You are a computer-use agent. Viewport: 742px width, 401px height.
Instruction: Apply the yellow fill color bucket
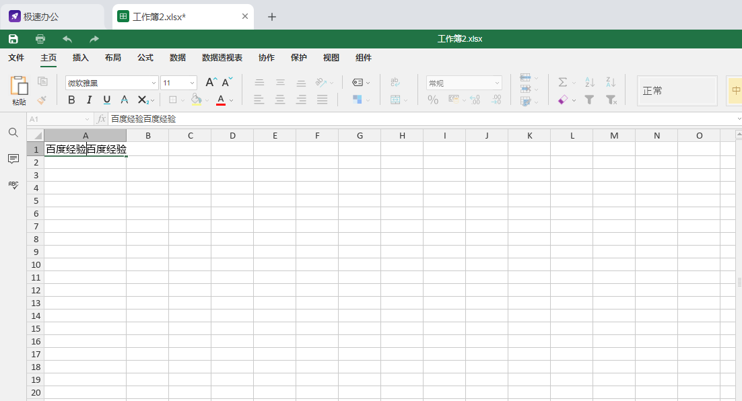point(197,100)
